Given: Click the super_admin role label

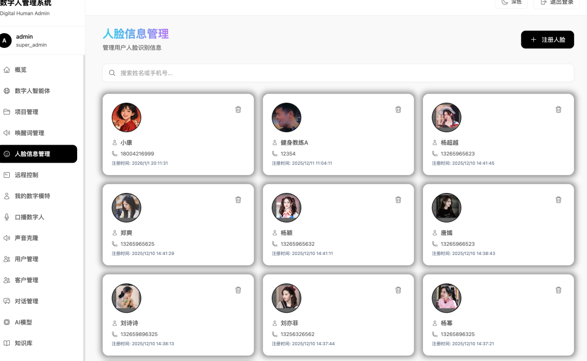Looking at the screenshot, I should 32,45.
